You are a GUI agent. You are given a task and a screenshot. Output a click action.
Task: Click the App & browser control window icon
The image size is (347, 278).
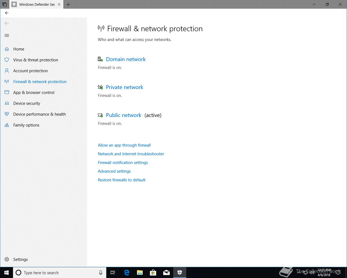point(7,93)
